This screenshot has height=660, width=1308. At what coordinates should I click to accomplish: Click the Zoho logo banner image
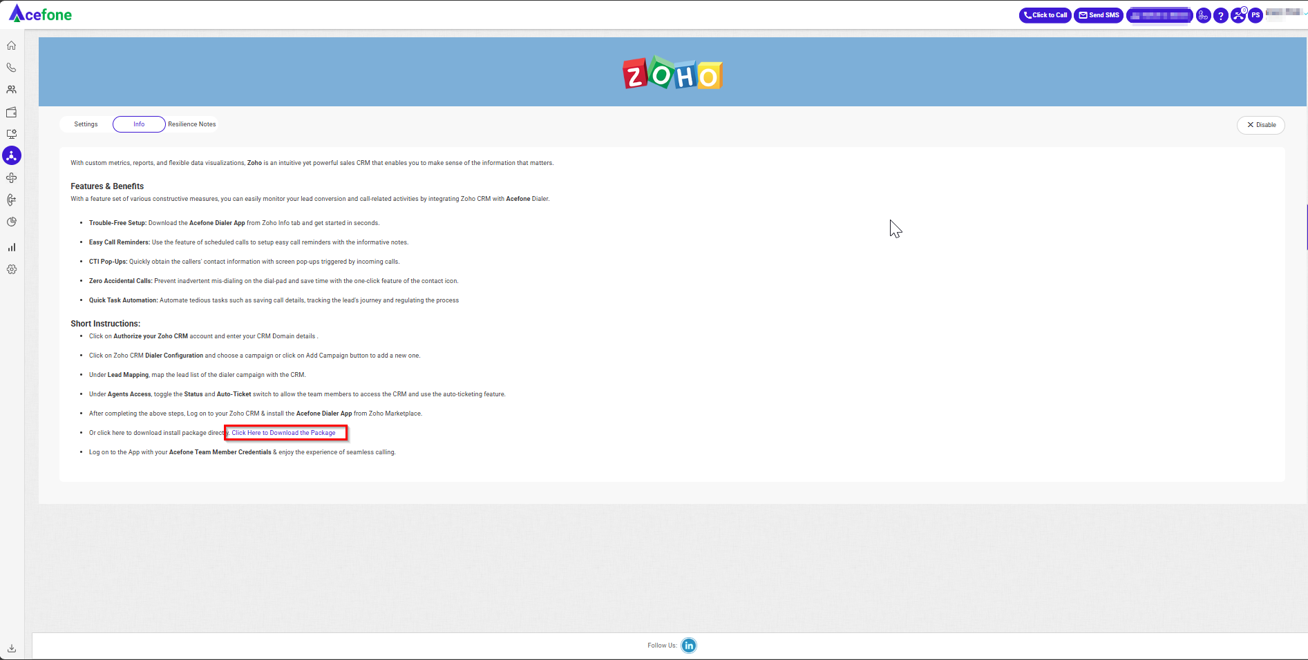click(672, 73)
